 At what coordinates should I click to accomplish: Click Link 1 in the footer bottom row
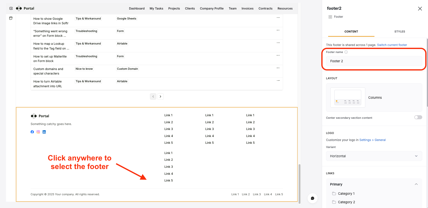tap(235, 194)
